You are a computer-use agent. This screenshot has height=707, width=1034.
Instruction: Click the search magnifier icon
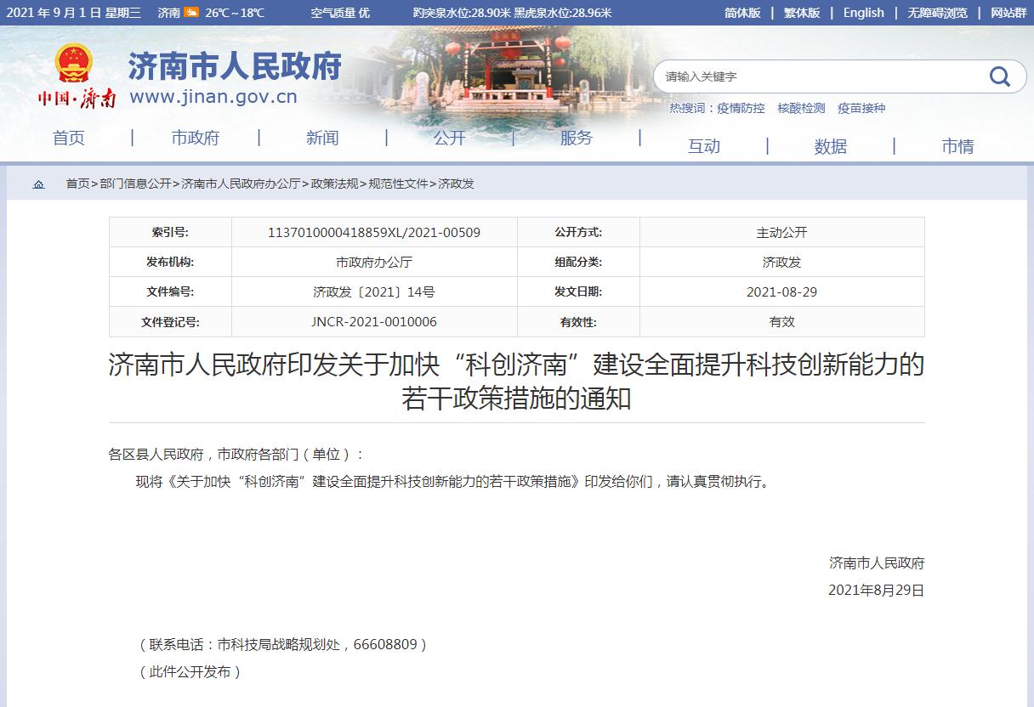tap(1000, 76)
